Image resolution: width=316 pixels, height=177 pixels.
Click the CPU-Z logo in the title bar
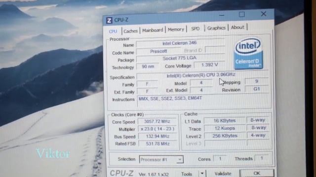[109, 20]
